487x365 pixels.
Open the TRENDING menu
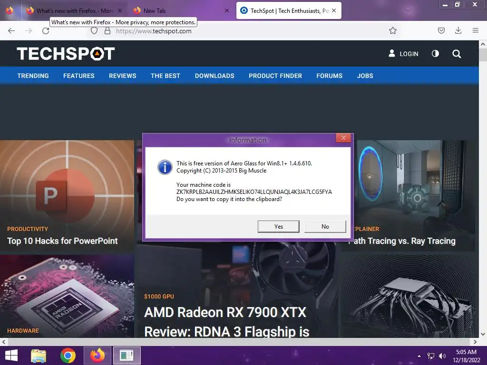coord(33,76)
